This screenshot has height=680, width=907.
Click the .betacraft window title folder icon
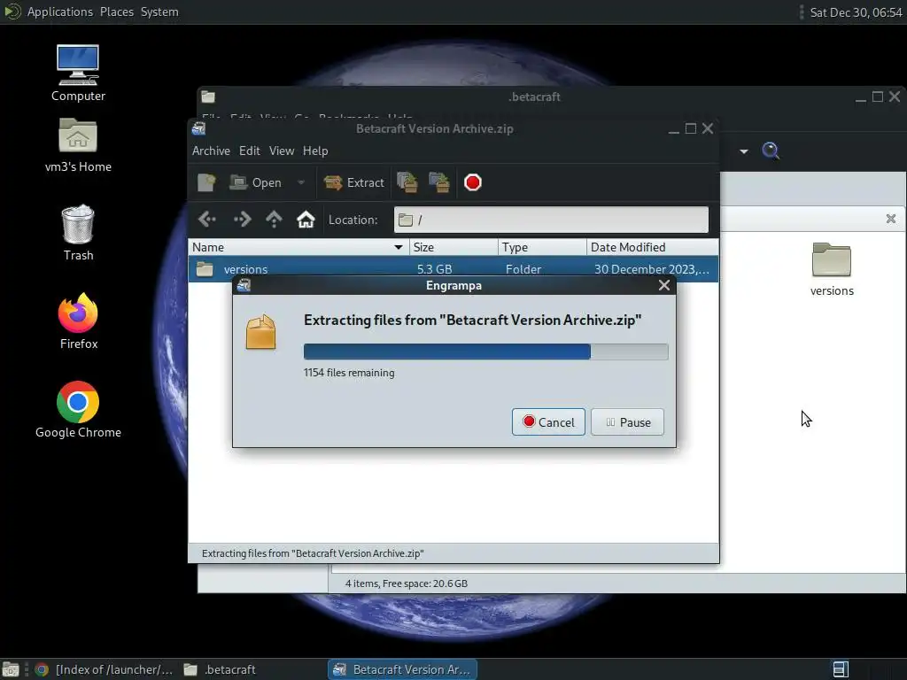(x=208, y=97)
